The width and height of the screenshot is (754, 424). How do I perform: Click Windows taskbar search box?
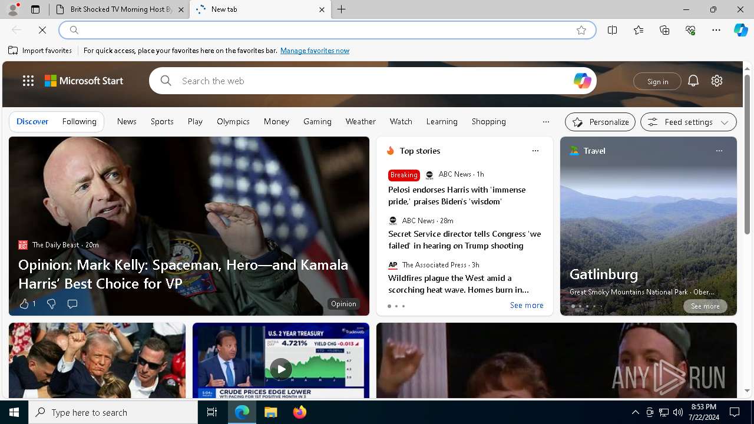pyautogui.click(x=113, y=412)
